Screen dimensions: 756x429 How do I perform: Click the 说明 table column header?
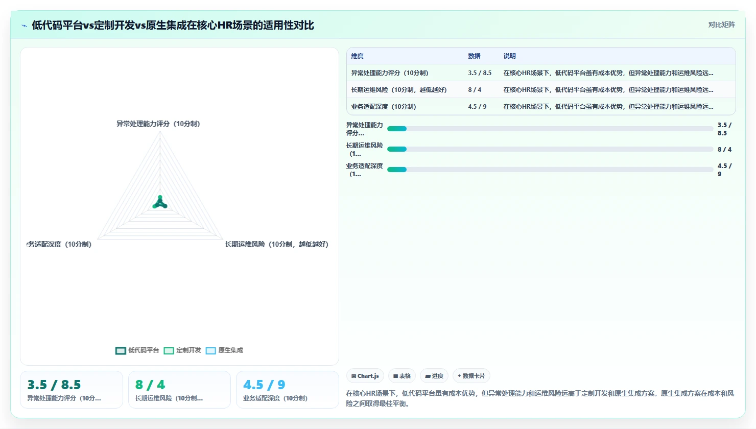point(509,56)
